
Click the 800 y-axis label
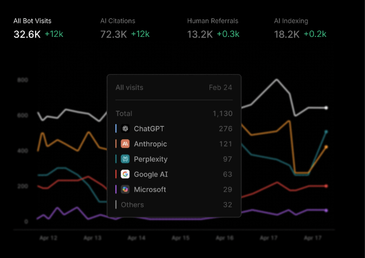coord(23,80)
